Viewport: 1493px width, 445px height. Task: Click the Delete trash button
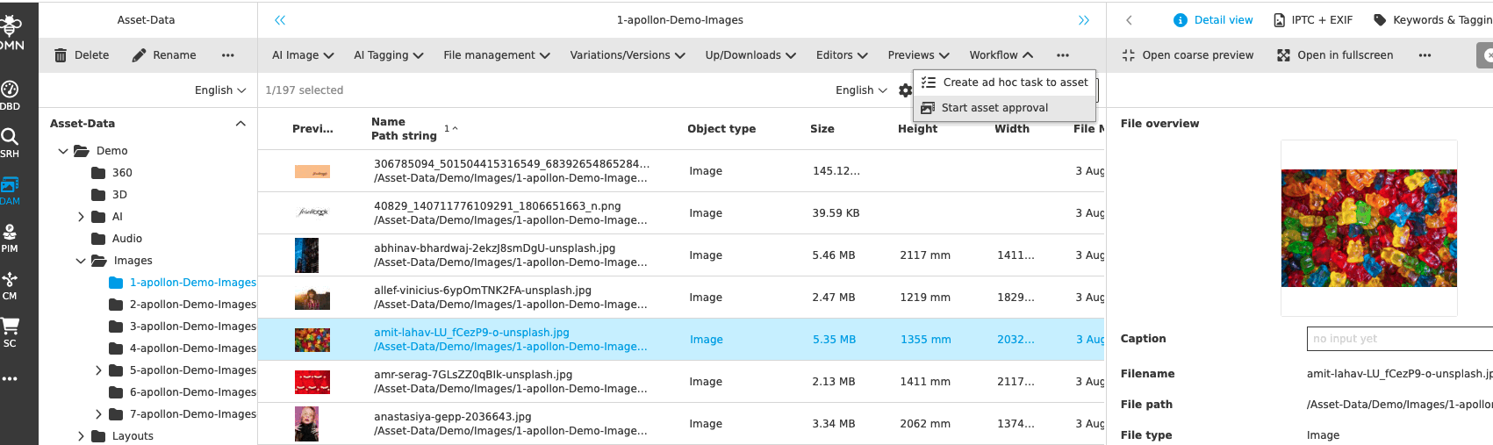82,55
